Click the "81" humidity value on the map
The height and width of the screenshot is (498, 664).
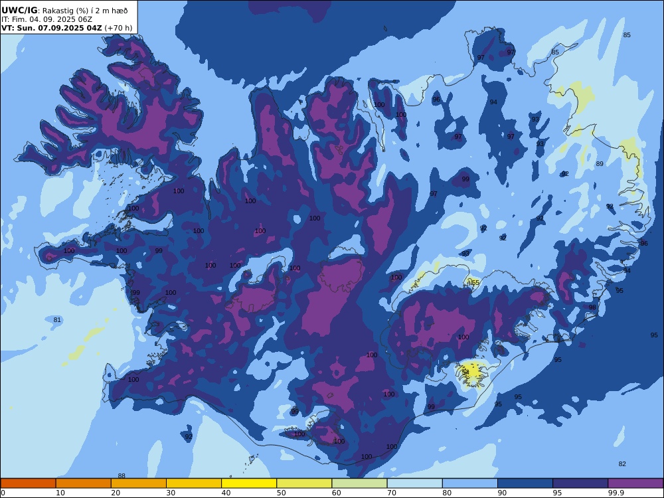pos(57,320)
